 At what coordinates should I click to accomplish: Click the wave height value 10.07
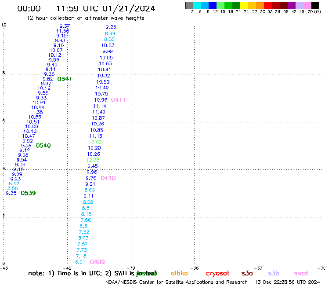point(56,50)
